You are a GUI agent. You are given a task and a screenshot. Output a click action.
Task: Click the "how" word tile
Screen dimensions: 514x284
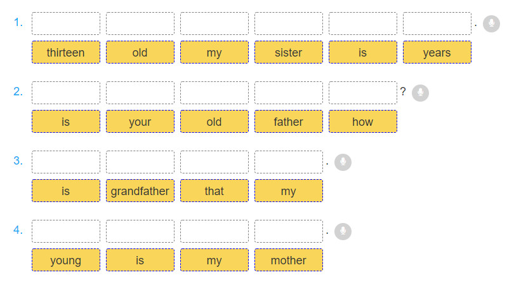click(363, 121)
